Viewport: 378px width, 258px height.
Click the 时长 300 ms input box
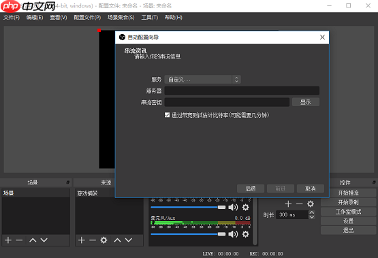click(293, 214)
